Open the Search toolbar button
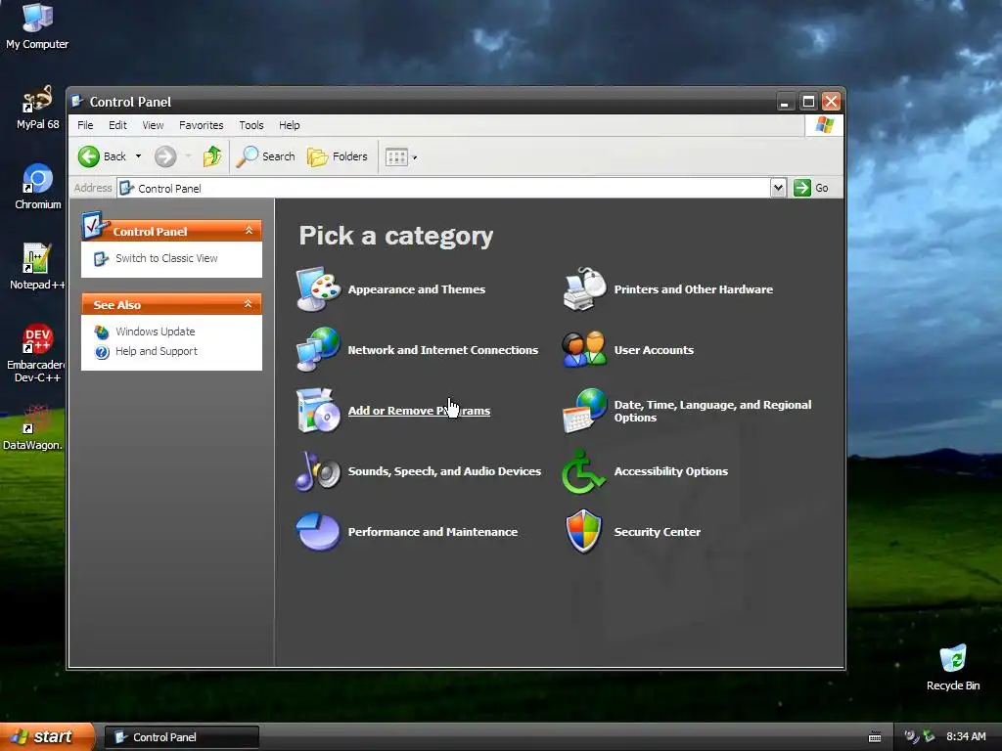The image size is (1002, 751). click(266, 156)
